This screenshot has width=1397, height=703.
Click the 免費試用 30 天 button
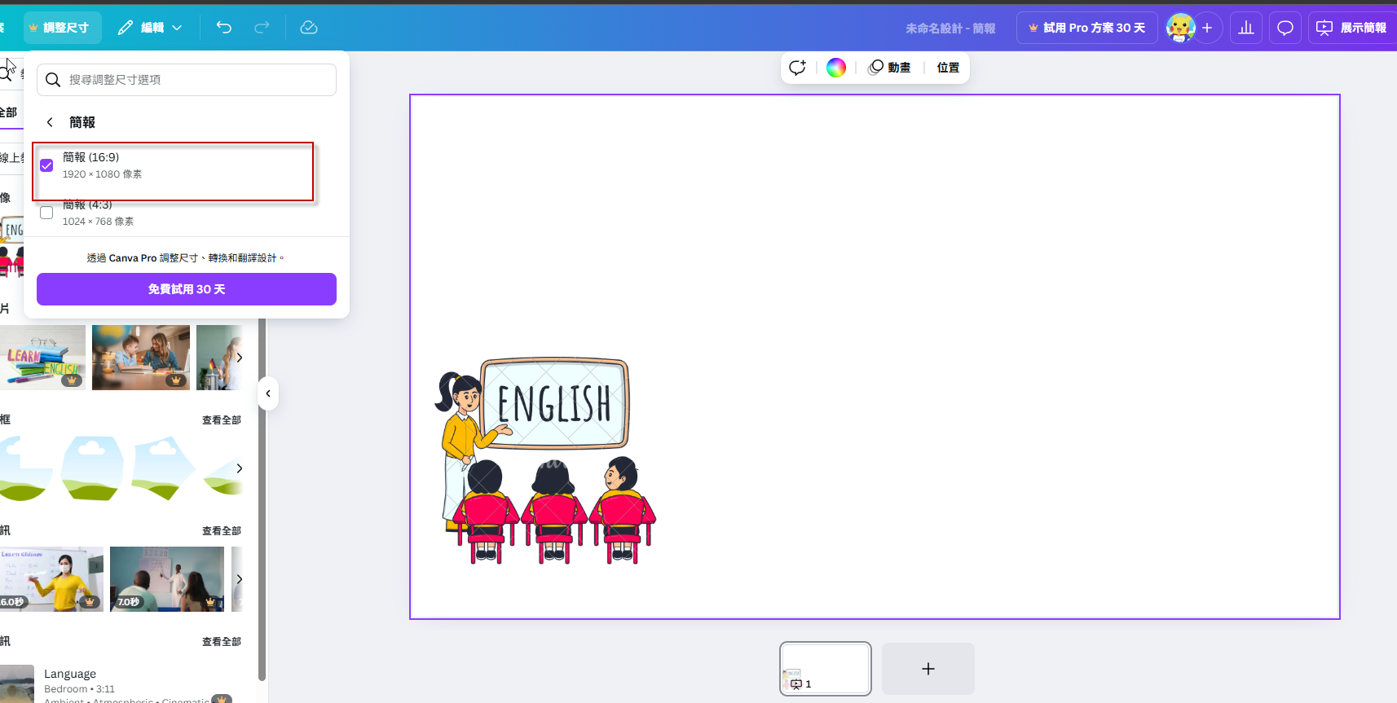[187, 289]
